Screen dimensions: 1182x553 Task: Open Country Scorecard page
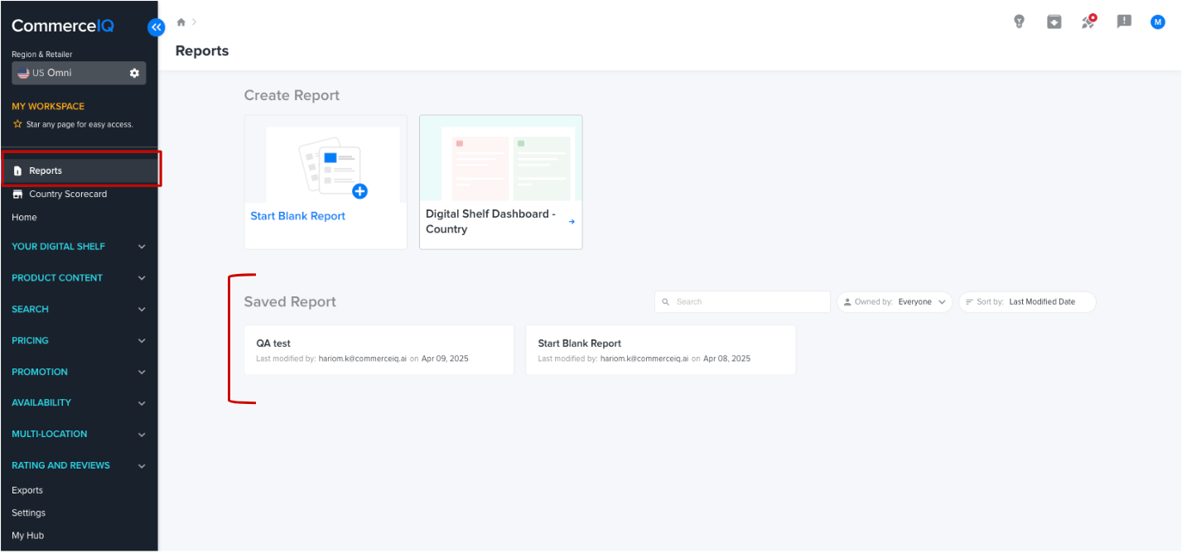(68, 194)
